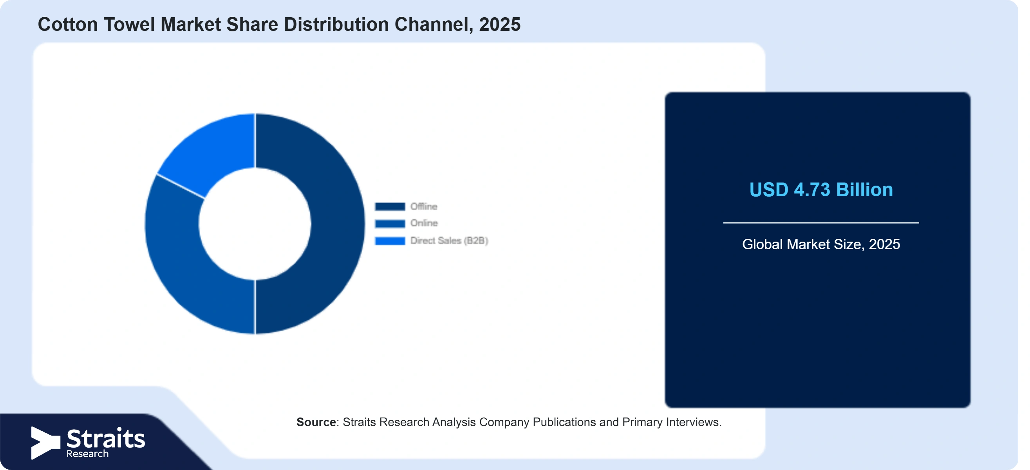Click the Direct Sales (B2B) legend swatch
Screen dimensions: 1030x470
390,241
